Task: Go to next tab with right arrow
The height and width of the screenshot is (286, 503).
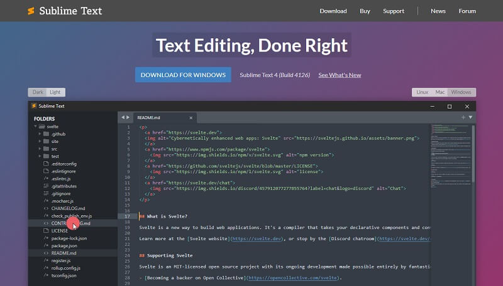Action: [x=128, y=117]
